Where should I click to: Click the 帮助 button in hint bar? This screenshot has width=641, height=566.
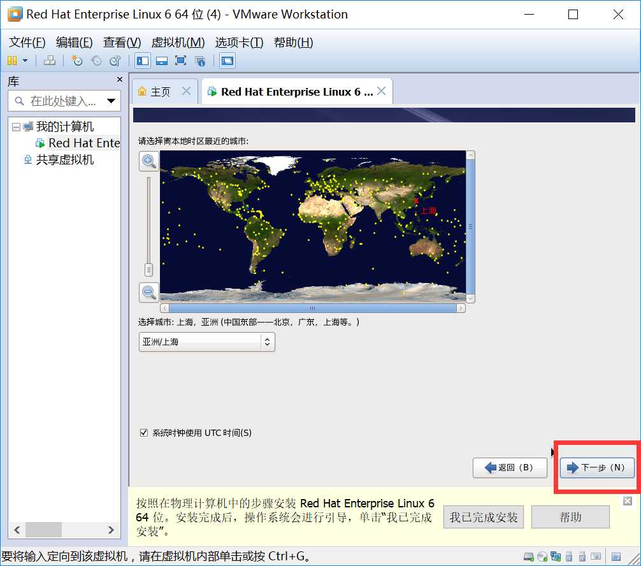[570, 517]
